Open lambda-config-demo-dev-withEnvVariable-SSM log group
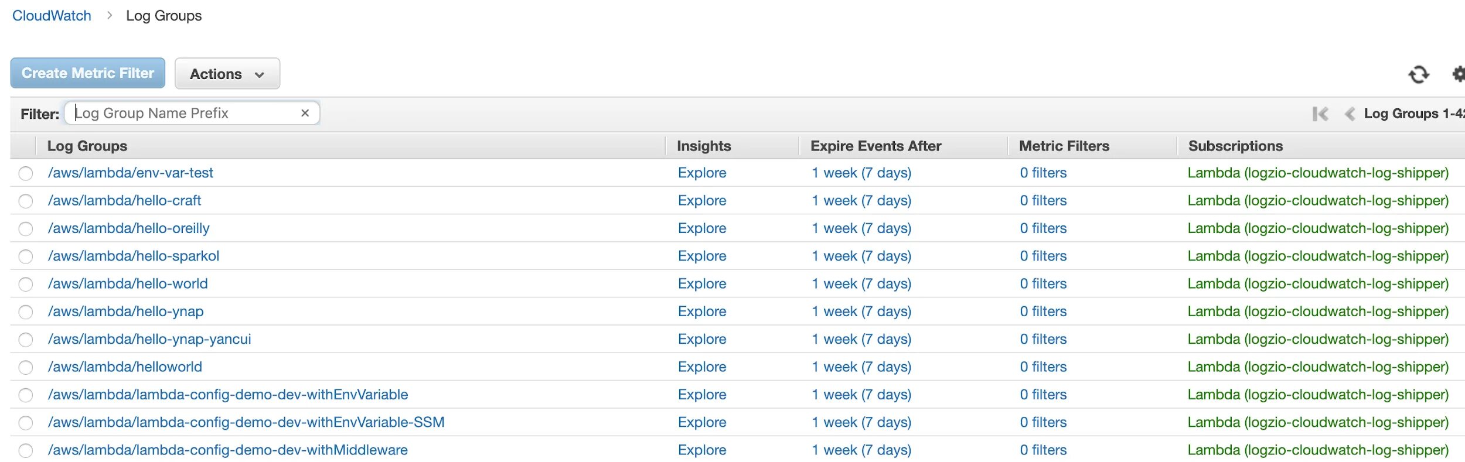Image resolution: width=1465 pixels, height=462 pixels. pos(246,422)
